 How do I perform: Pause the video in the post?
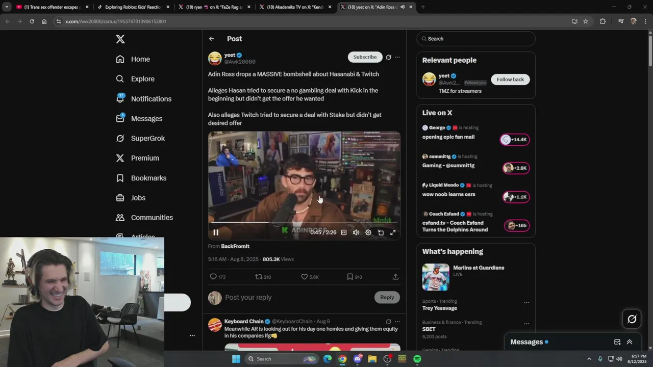point(216,232)
